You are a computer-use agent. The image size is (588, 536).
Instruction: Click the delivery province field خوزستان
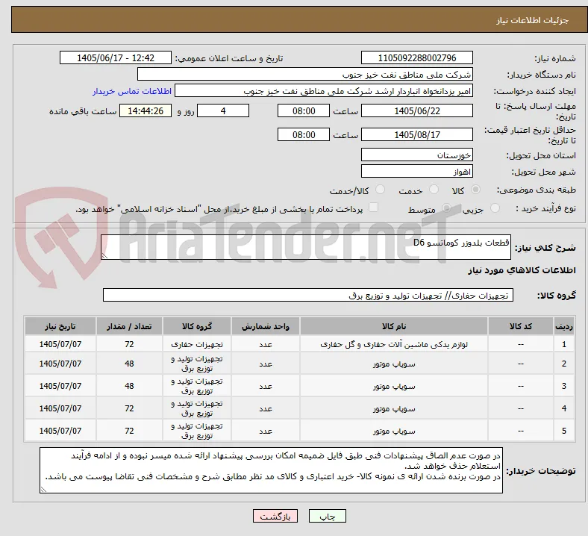tap(416, 155)
